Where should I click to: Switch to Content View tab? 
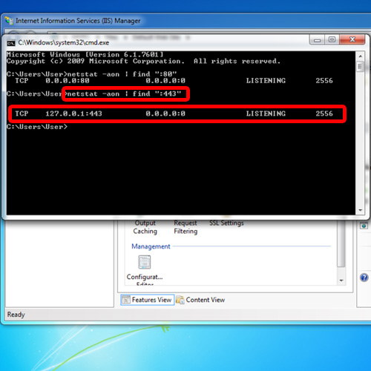(x=200, y=300)
